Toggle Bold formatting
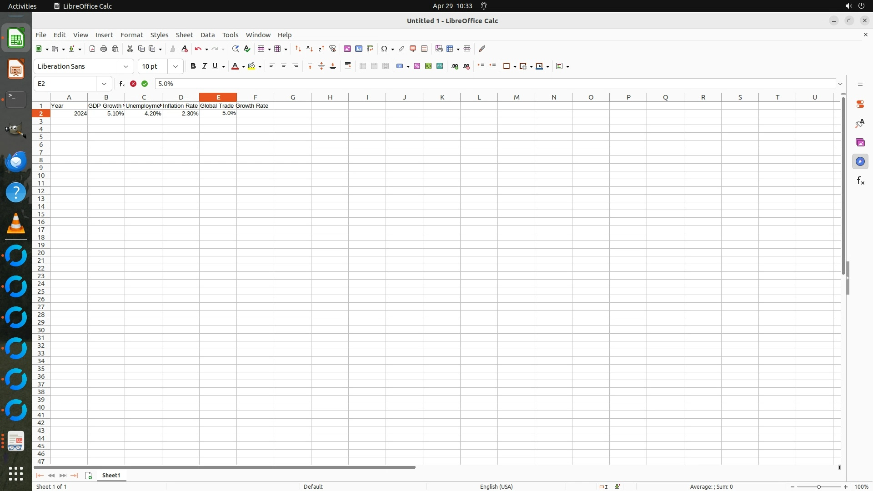873x491 pixels. click(193, 66)
